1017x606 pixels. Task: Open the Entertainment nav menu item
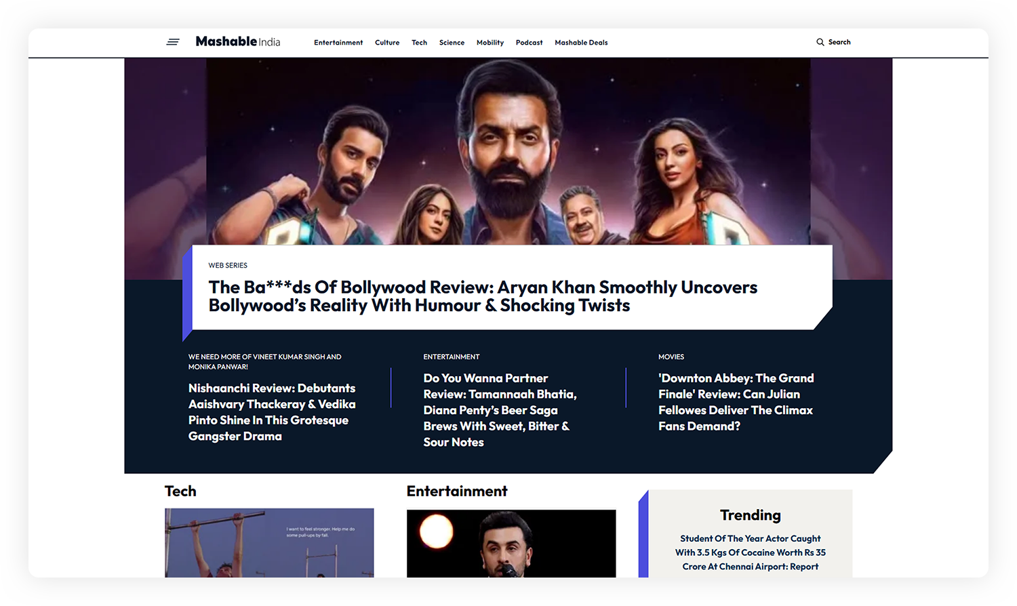click(x=338, y=43)
